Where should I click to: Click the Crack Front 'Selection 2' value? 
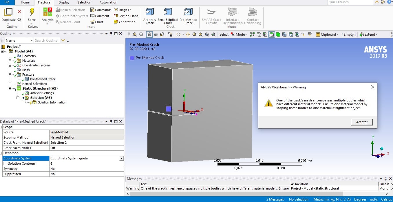[x=87, y=143]
